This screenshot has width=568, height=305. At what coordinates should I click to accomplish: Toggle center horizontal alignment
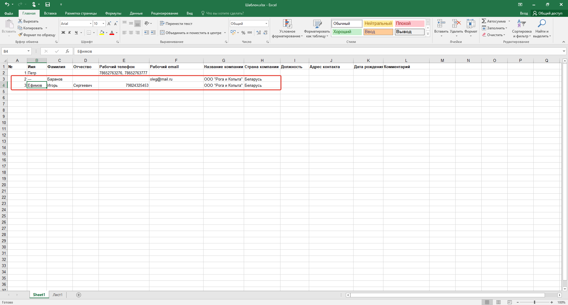(131, 33)
